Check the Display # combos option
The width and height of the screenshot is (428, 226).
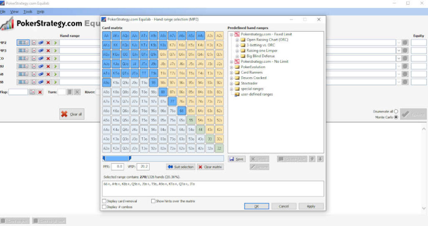(x=104, y=207)
